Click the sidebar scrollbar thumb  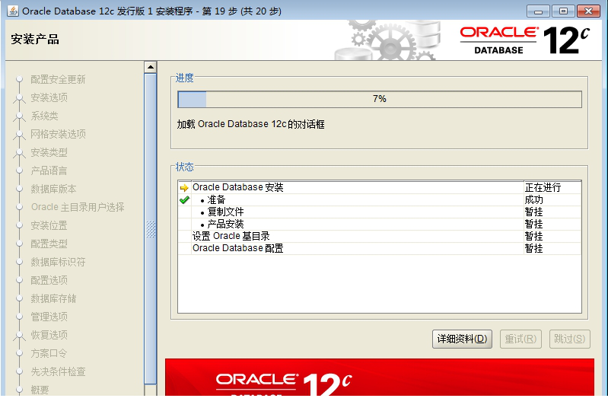pos(150,229)
